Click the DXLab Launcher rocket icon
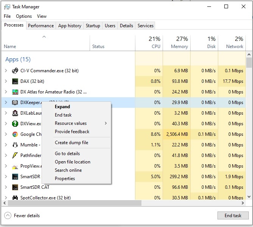253x227 pixels. 15,113
